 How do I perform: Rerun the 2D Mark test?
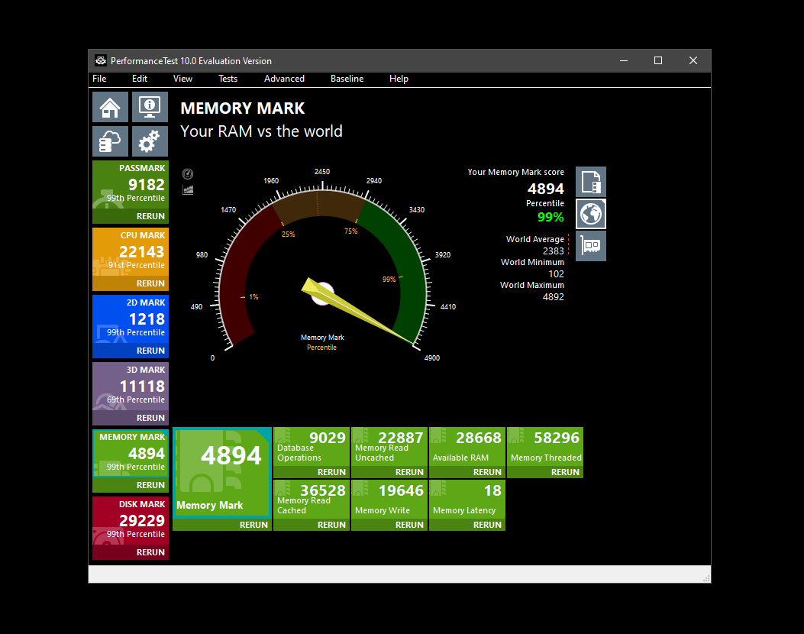150,351
